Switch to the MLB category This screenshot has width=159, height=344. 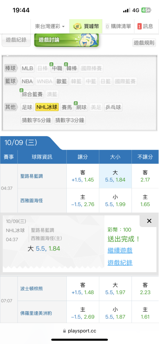coord(27,69)
